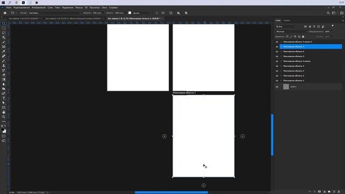Click the align and distribute icon in options bar
This screenshot has height=194, width=345.
click(178, 13)
